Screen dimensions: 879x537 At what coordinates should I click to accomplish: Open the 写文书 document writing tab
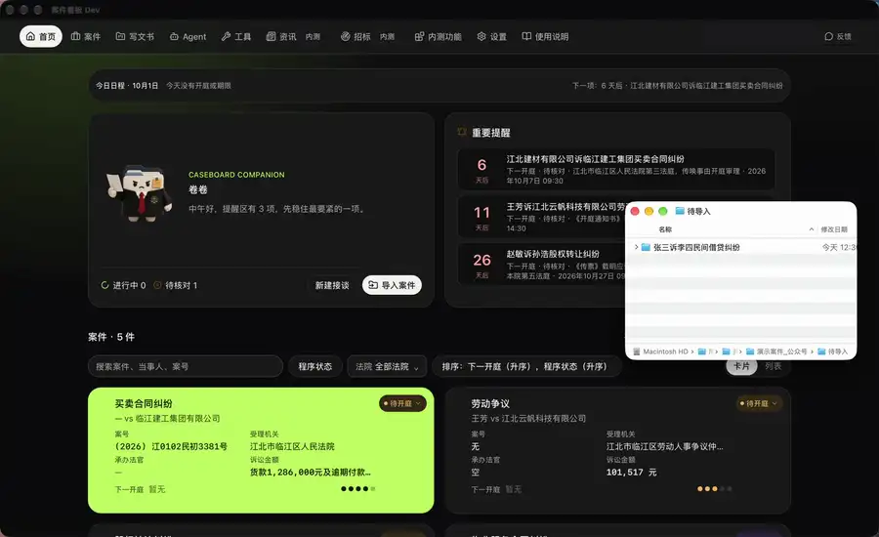(135, 36)
